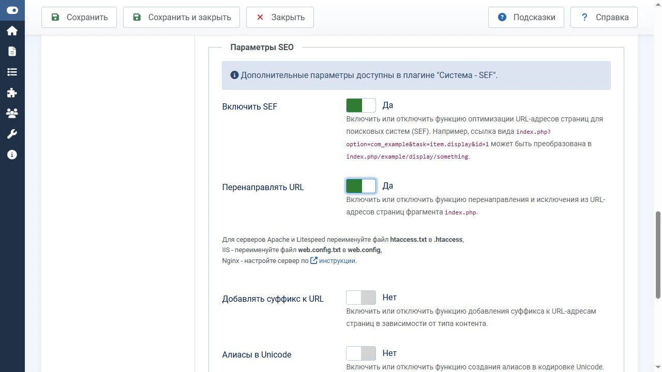Image resolution: width=662 pixels, height=372 pixels.
Task: Open the System (wrench) sidebar icon
Action: coord(12,134)
